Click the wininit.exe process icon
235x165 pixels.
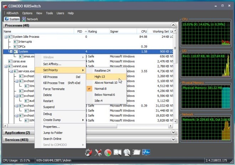click(x=10, y=66)
